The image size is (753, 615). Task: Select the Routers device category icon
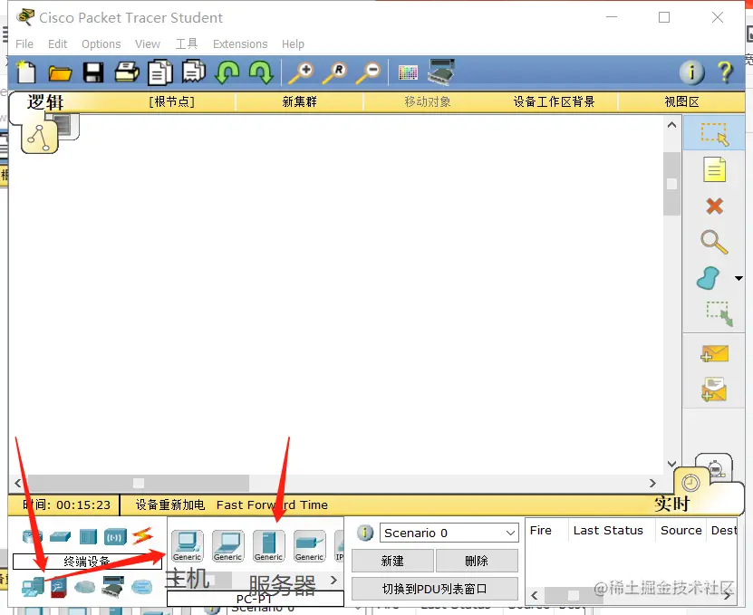pyautogui.click(x=33, y=536)
